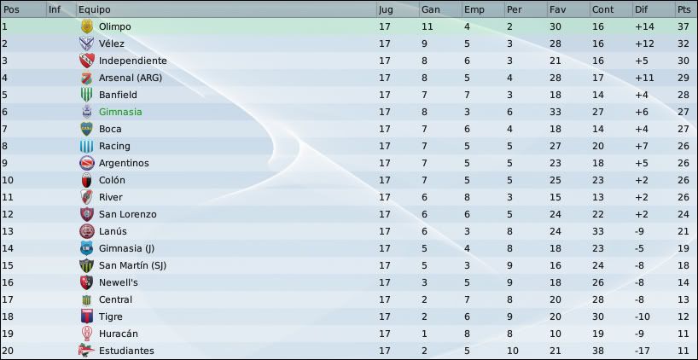Image resolution: width=698 pixels, height=360 pixels.
Task: Click the Independiente crest icon
Action: tap(86, 61)
